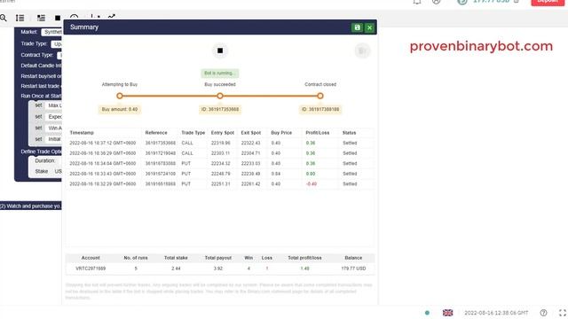568x319 pixels.
Task: Click the Status column header
Action: coord(349,133)
